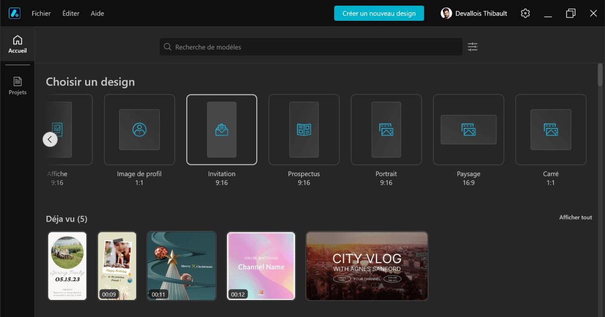The height and width of the screenshot is (317, 605).
Task: Click the Invitation label text
Action: pyautogui.click(x=222, y=174)
